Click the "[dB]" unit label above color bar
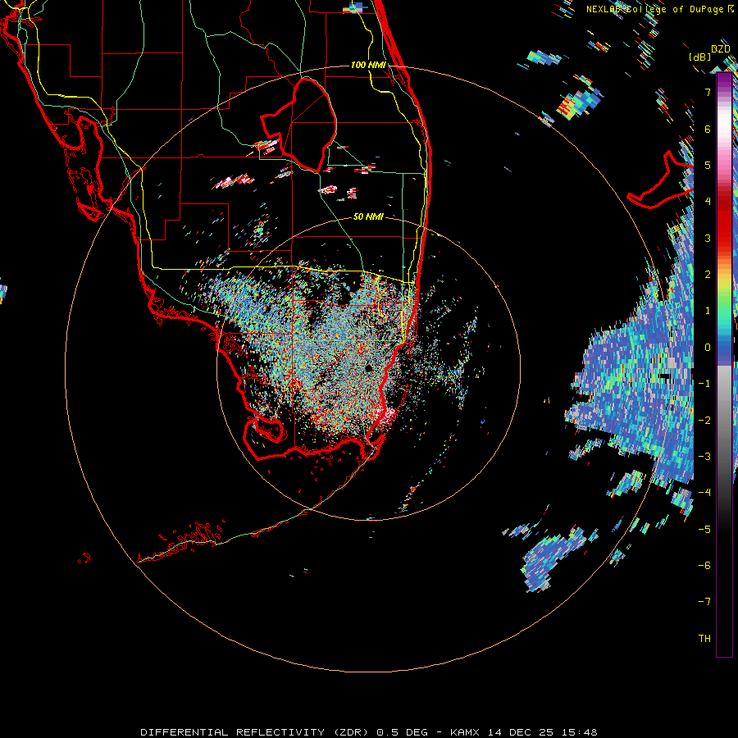Screen dimensions: 738x738 click(x=700, y=57)
